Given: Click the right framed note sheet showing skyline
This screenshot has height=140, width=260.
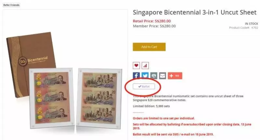Looking at the screenshot, I should click(99, 98).
